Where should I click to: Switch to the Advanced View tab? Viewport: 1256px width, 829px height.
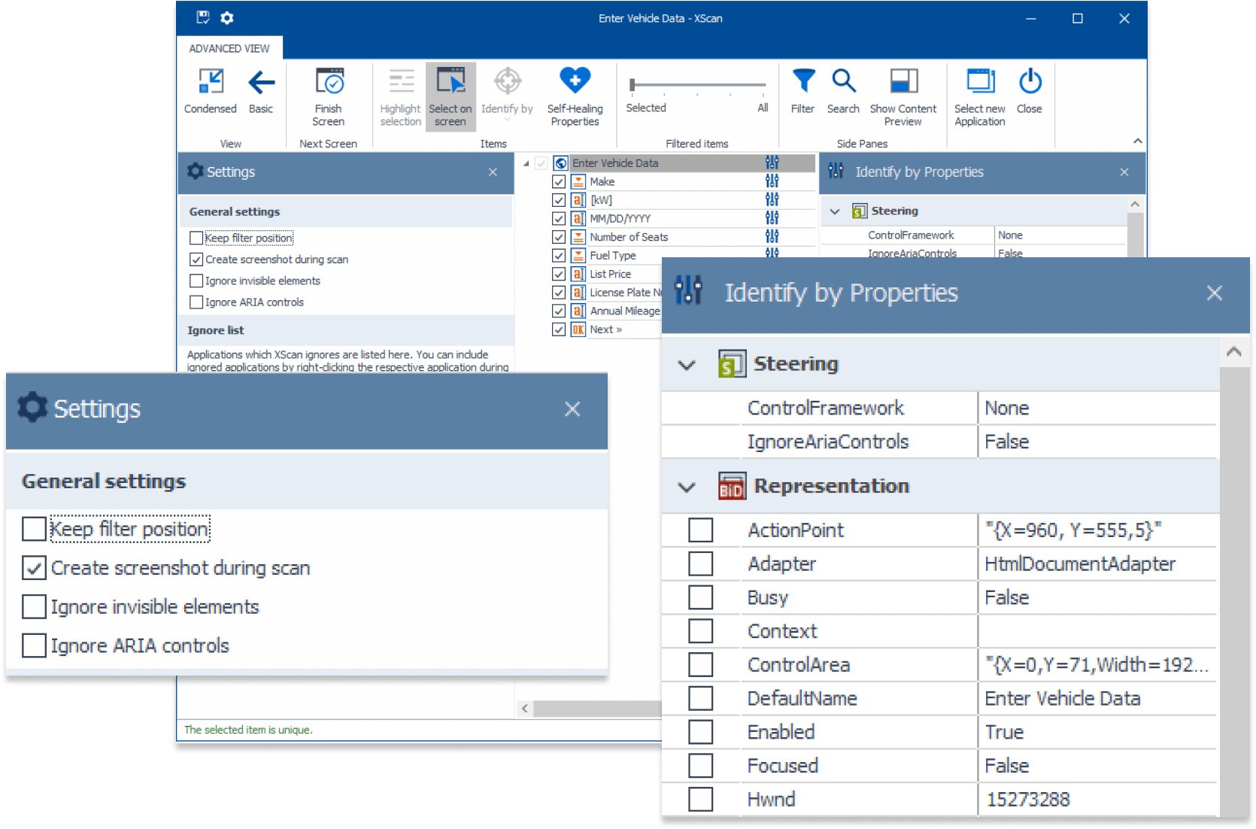[229, 47]
